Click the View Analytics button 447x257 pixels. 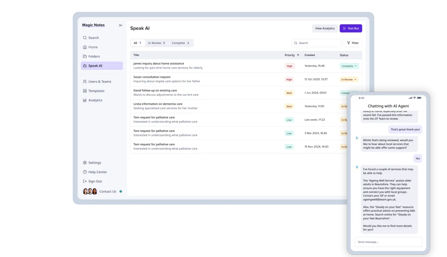(x=325, y=28)
